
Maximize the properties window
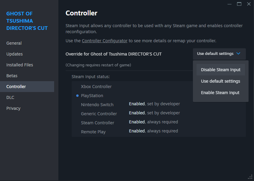click(x=239, y=4)
